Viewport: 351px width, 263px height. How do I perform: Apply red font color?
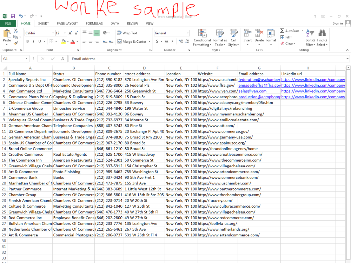73,41
